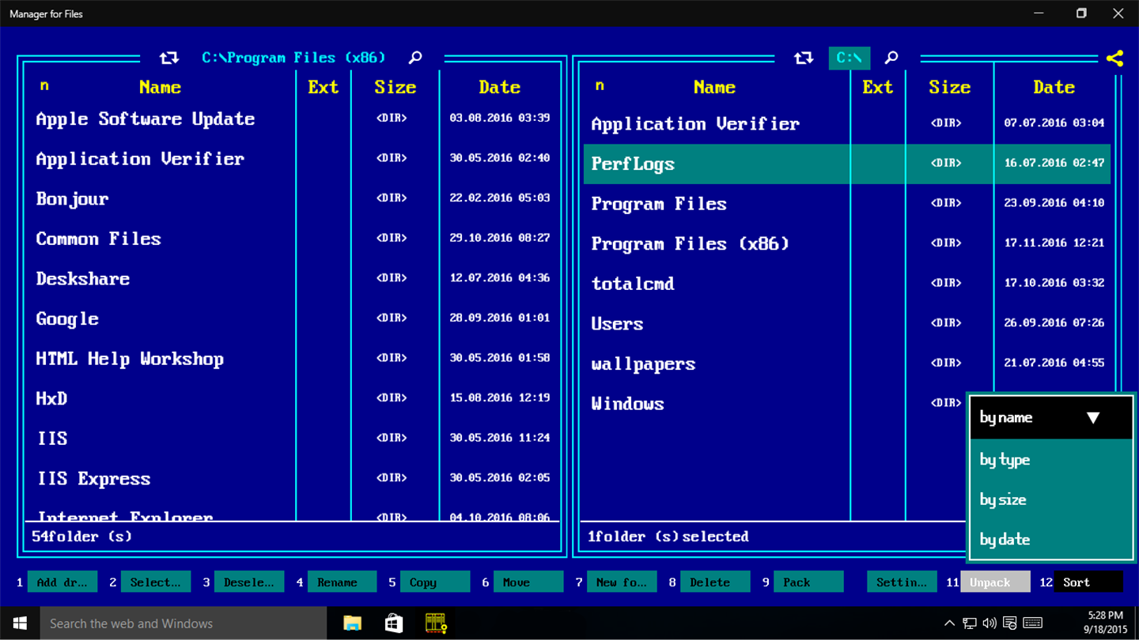Screen dimensions: 1139x640
Task: Open the action center notification icon
Action: [x=1010, y=623]
